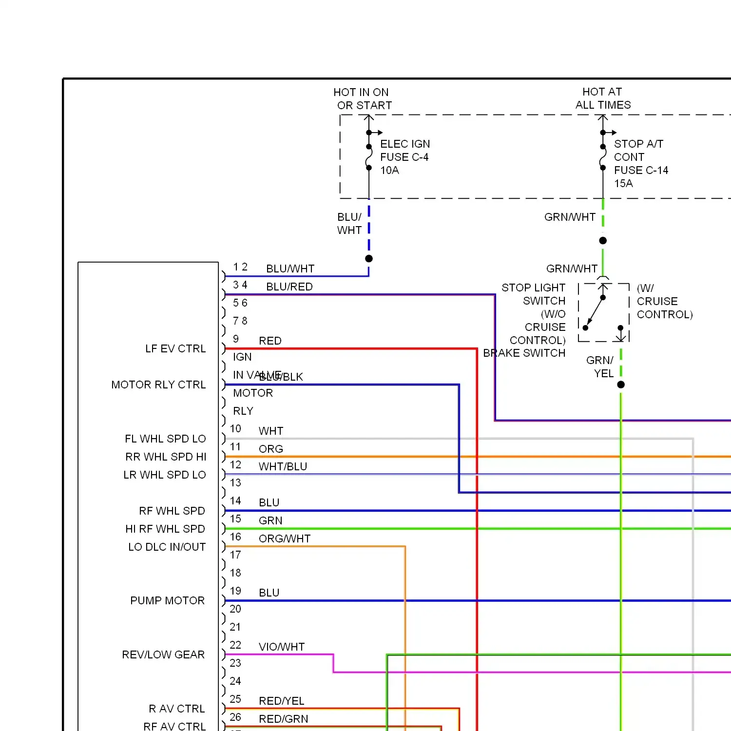The height and width of the screenshot is (731, 731).
Task: Click the 'RED/GRN' label at pin 26
Action: (x=284, y=719)
